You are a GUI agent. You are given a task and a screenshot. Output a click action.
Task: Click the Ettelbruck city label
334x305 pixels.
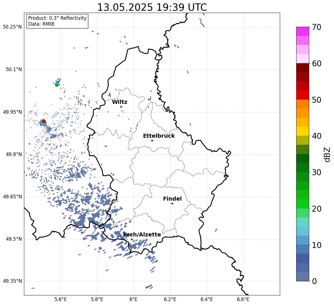coord(159,136)
